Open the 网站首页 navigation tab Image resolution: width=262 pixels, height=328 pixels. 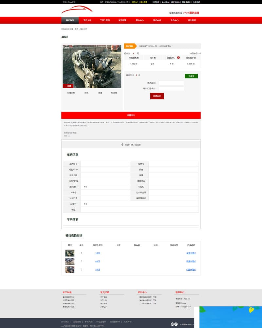(70, 20)
